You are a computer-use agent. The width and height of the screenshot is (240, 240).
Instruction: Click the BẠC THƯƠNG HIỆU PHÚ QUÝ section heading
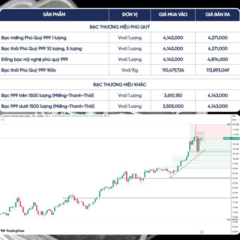point(120,27)
